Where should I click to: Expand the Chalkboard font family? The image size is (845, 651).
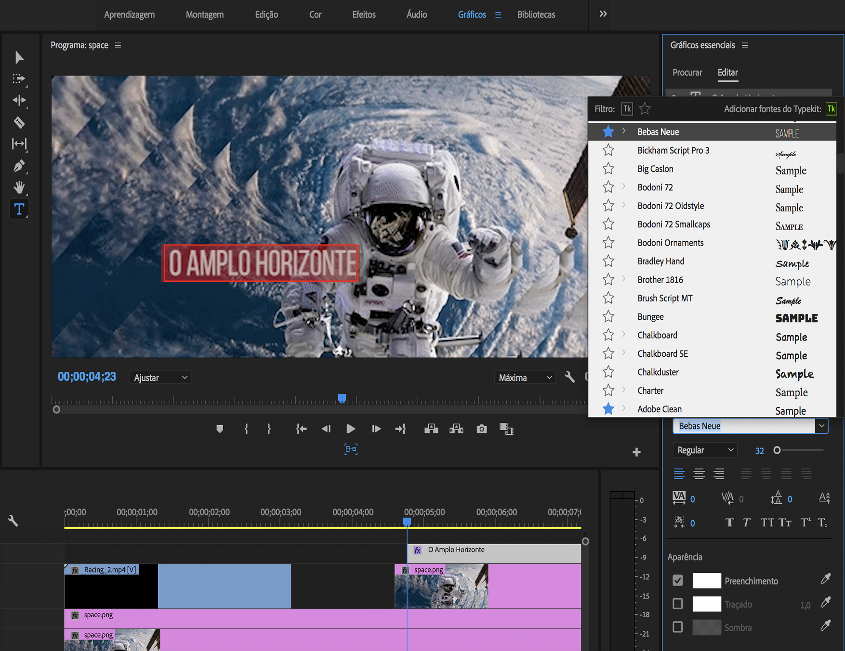point(624,335)
